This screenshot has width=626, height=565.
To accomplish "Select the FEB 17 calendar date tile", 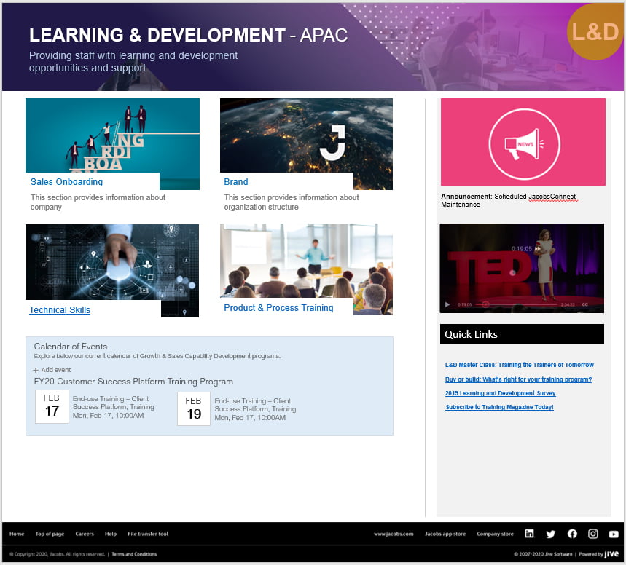I will point(52,406).
